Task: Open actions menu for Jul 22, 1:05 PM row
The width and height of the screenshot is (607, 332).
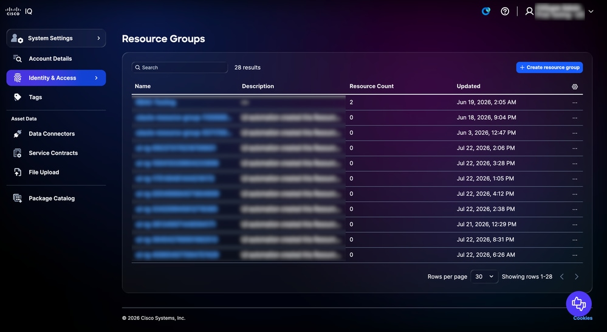Action: click(x=575, y=179)
